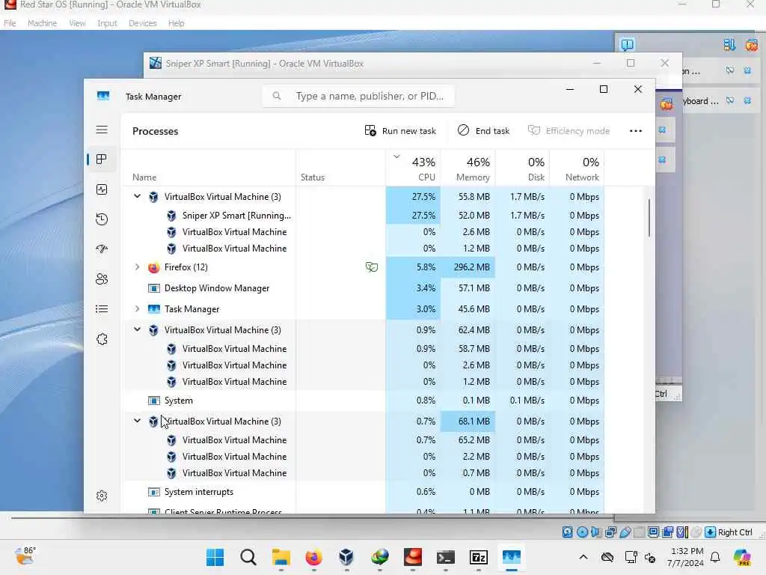
Task: Click Sniper XP Smart VirtualBox window title
Action: tap(264, 64)
